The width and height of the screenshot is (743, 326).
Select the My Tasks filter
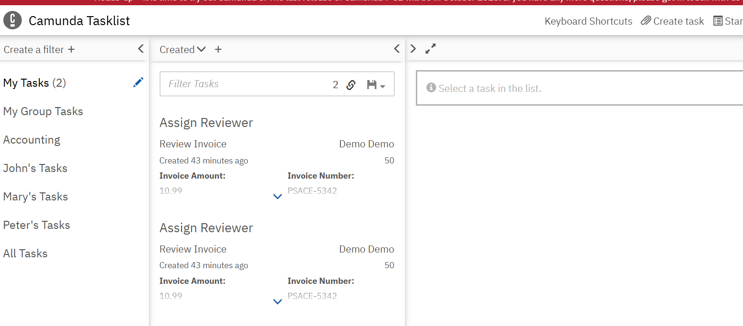click(x=35, y=83)
